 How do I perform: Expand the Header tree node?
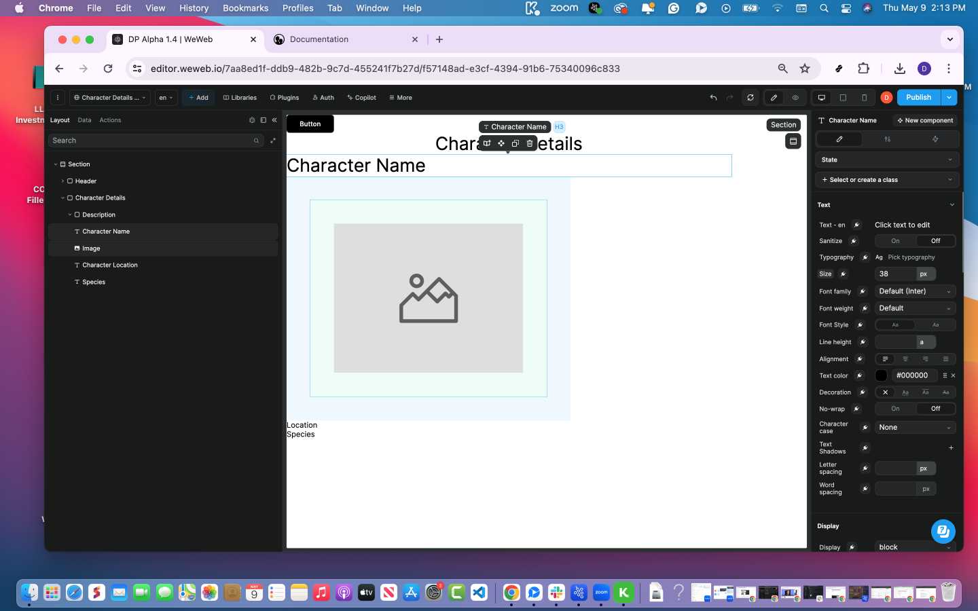63,181
